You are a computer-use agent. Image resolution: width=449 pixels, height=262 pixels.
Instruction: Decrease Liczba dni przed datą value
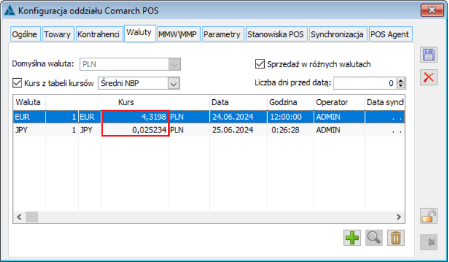coord(401,86)
